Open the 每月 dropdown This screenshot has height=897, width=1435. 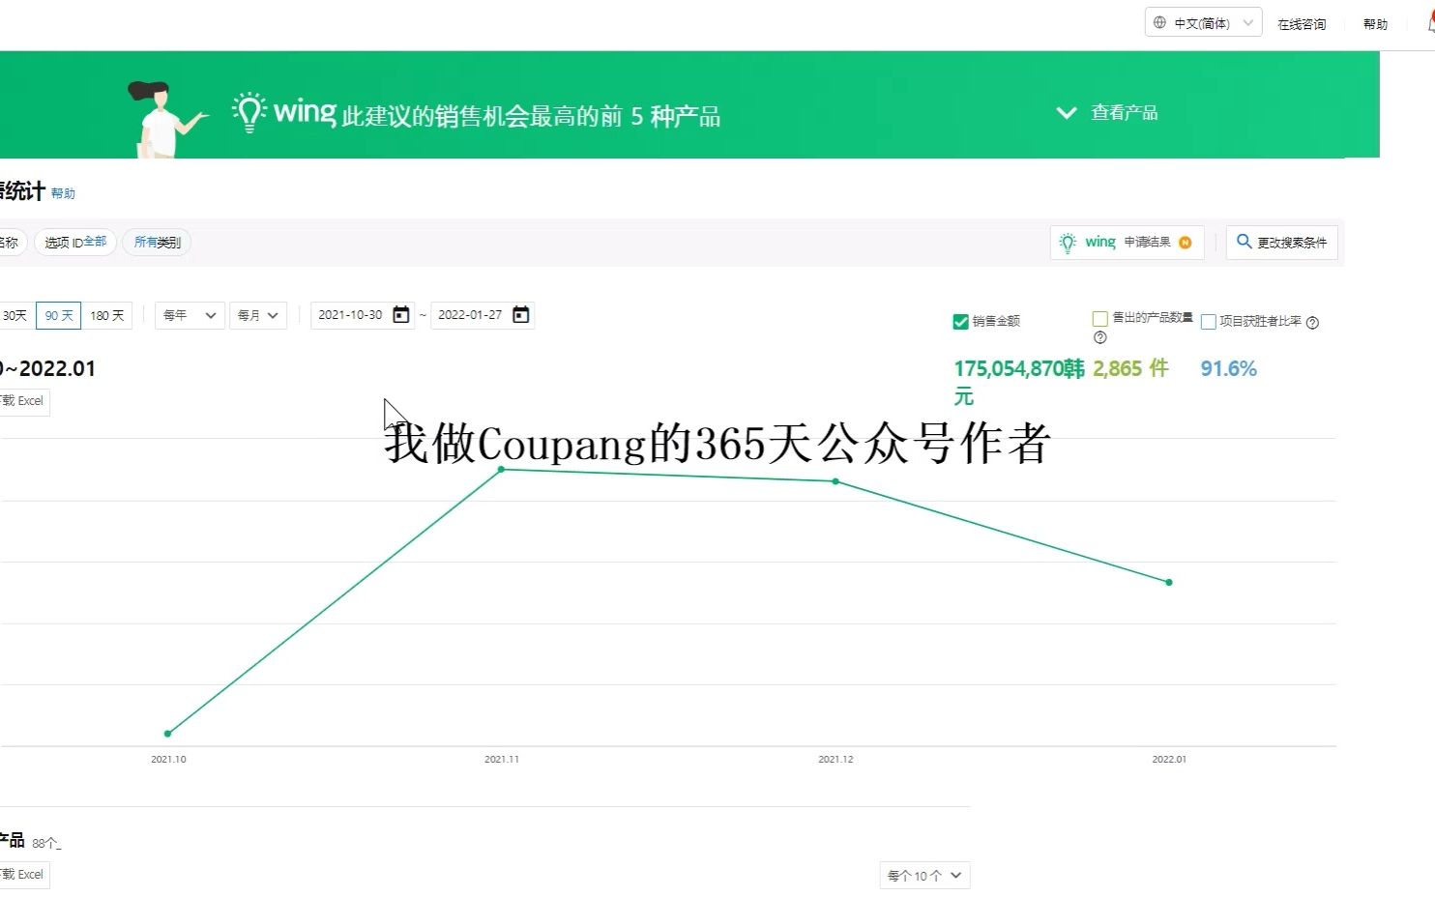coord(258,316)
